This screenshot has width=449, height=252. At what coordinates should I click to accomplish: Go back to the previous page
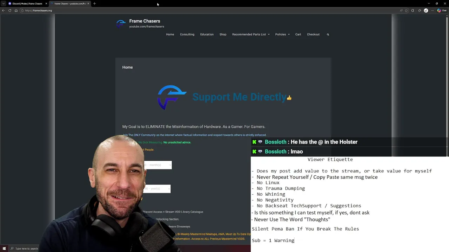pos(4,10)
